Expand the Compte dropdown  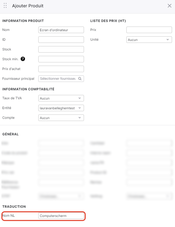point(61,118)
